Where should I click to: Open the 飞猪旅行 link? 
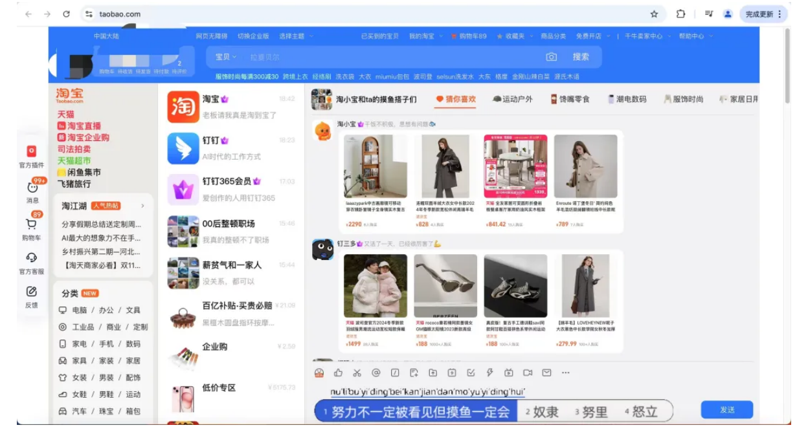click(x=74, y=184)
